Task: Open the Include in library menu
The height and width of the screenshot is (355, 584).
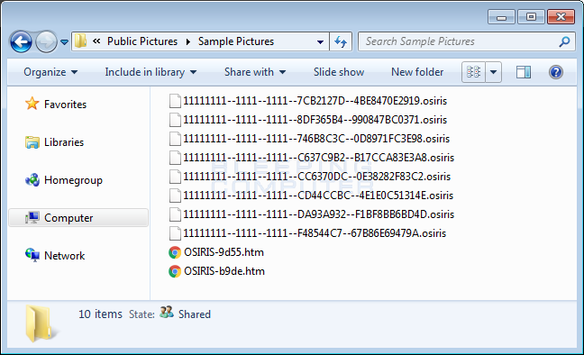Action: (151, 72)
